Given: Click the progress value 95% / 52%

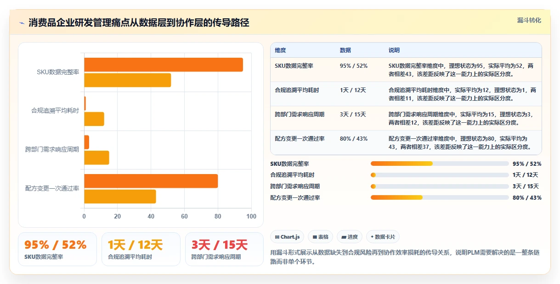Looking at the screenshot, I should pos(527,164).
